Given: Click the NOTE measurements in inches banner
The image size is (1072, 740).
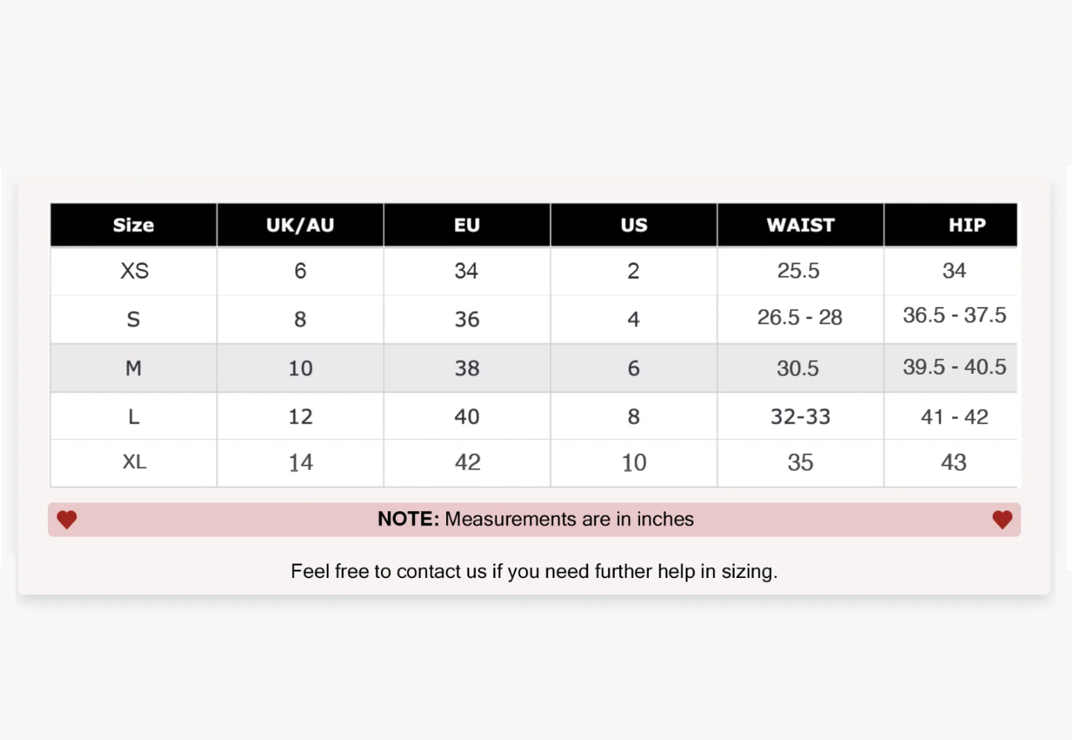Looking at the screenshot, I should (535, 519).
